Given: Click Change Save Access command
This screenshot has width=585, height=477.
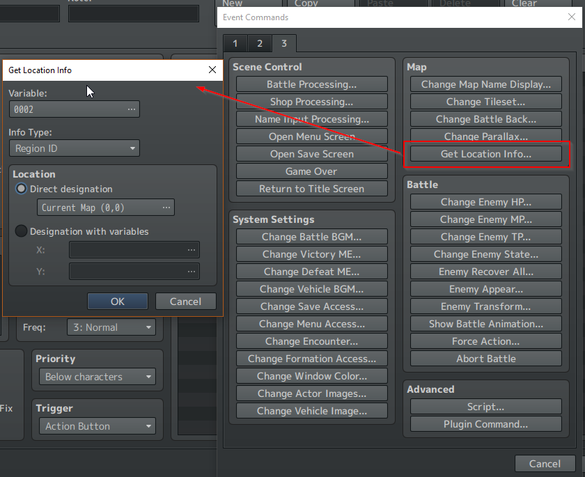Looking at the screenshot, I should coord(311,306).
